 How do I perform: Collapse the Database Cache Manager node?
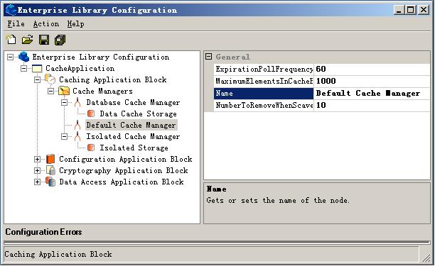click(65, 102)
